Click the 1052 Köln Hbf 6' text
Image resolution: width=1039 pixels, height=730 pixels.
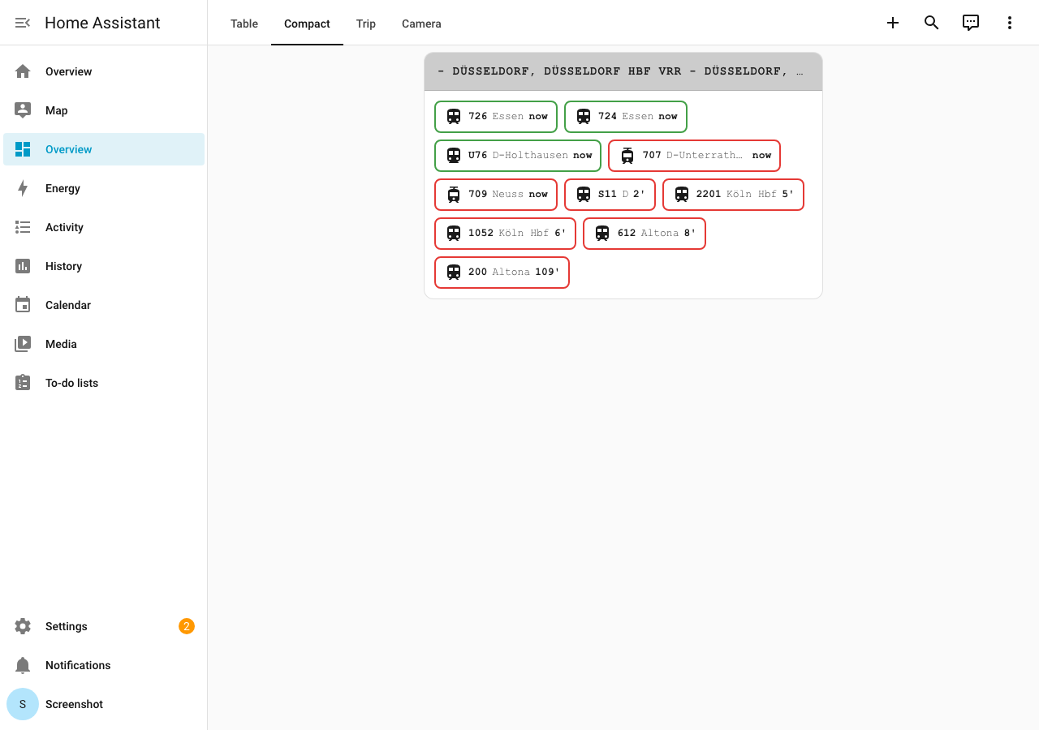click(517, 233)
